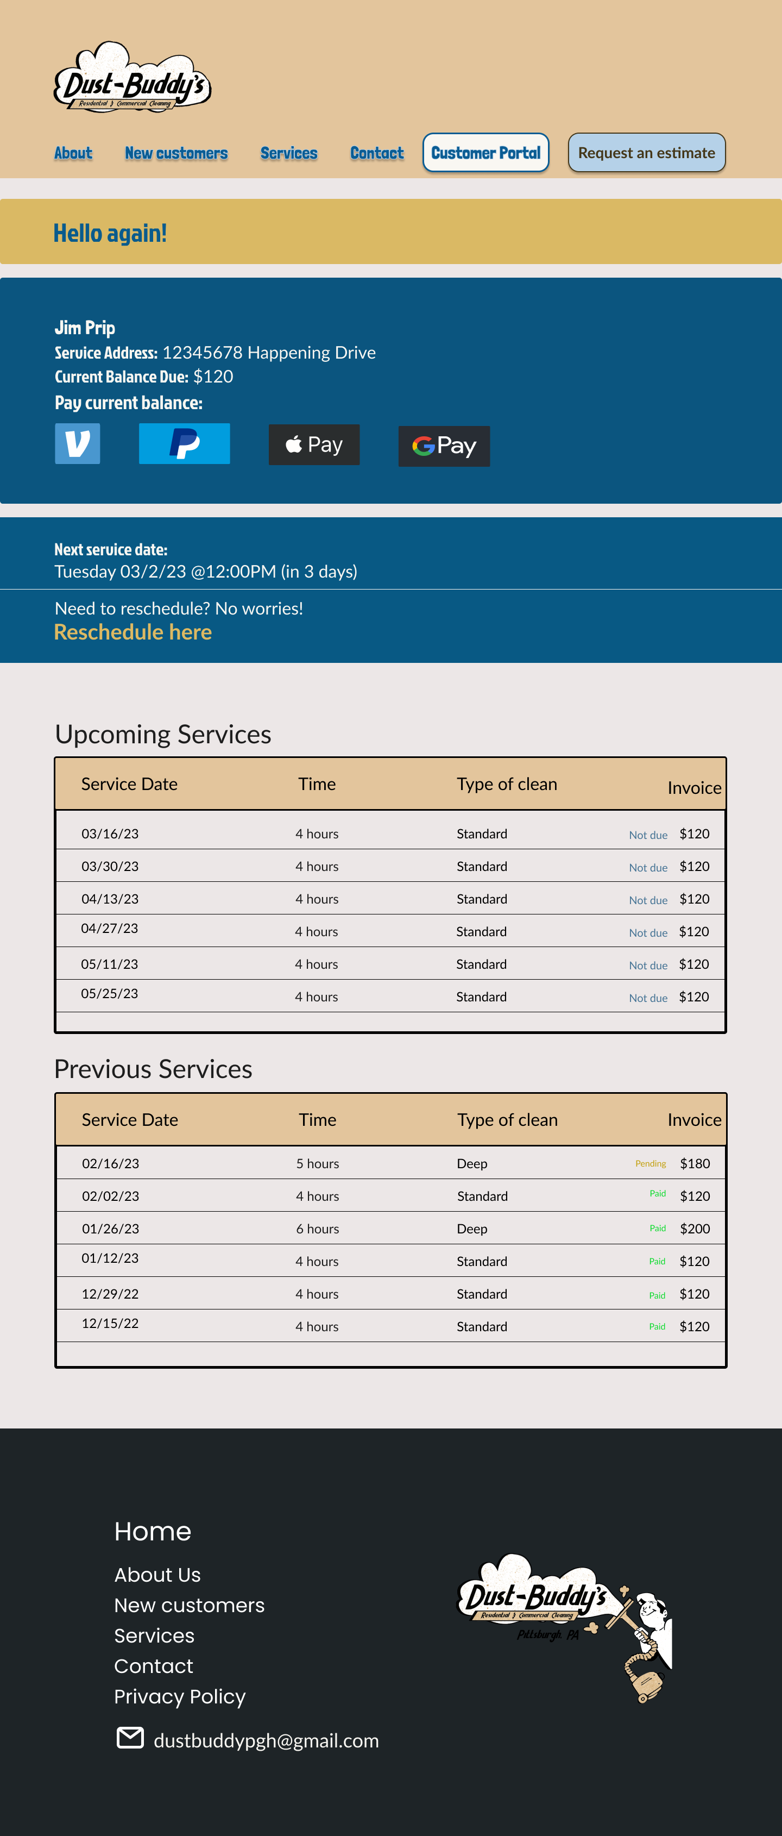Screen dimensions: 782x1836
Task: Click Invoice header in Upcoming Services table
Action: point(695,787)
